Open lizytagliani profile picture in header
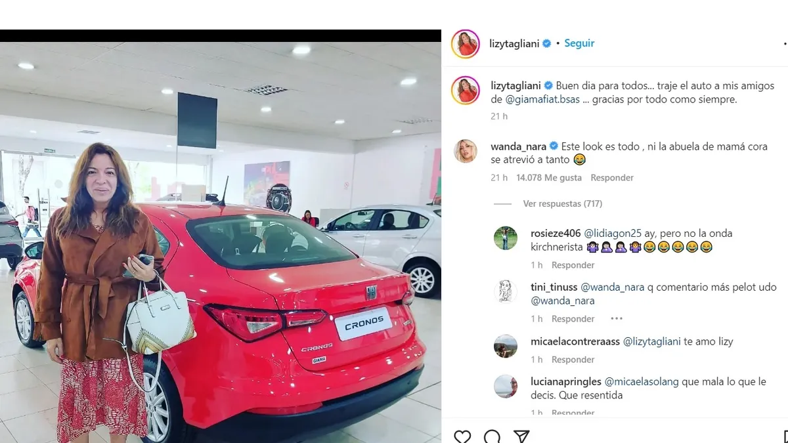The image size is (788, 443). click(466, 43)
